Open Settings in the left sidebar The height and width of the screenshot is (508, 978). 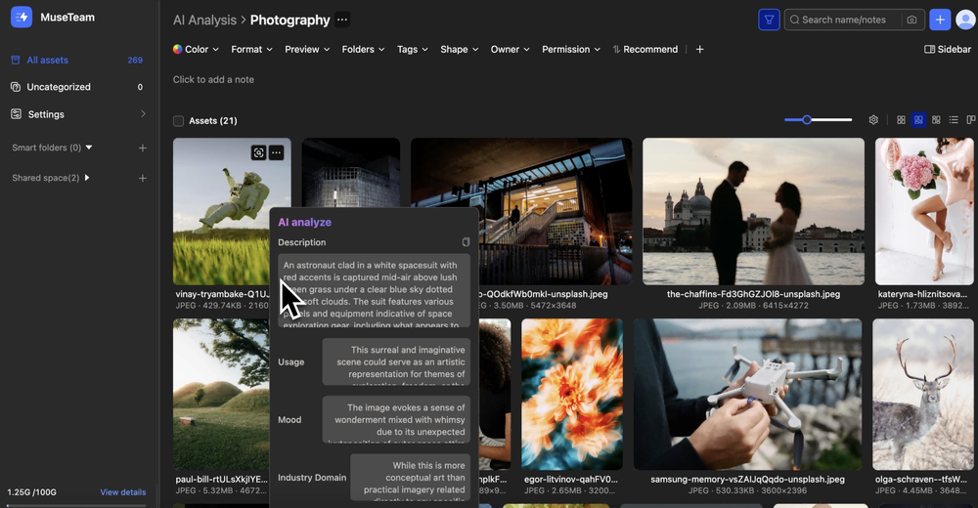46,114
